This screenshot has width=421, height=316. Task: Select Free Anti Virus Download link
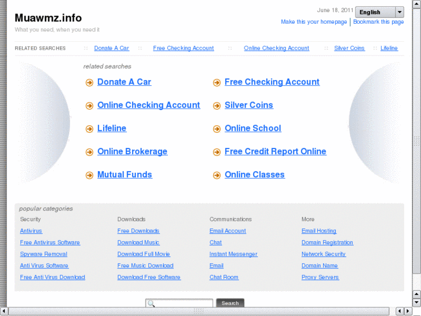click(x=52, y=277)
